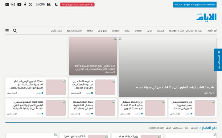Open the محاكم menu item
Image resolution: width=222 pixels, height=138 pixels.
90,31
